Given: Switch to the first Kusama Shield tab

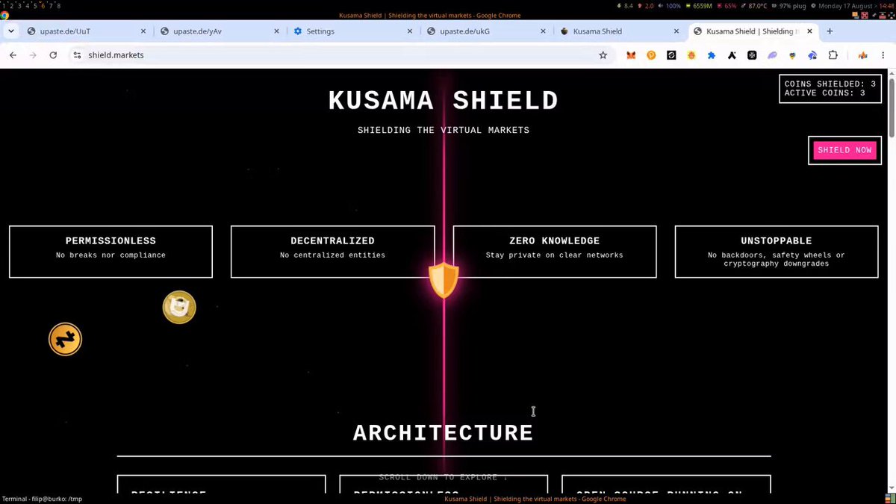Looking at the screenshot, I should click(x=621, y=31).
